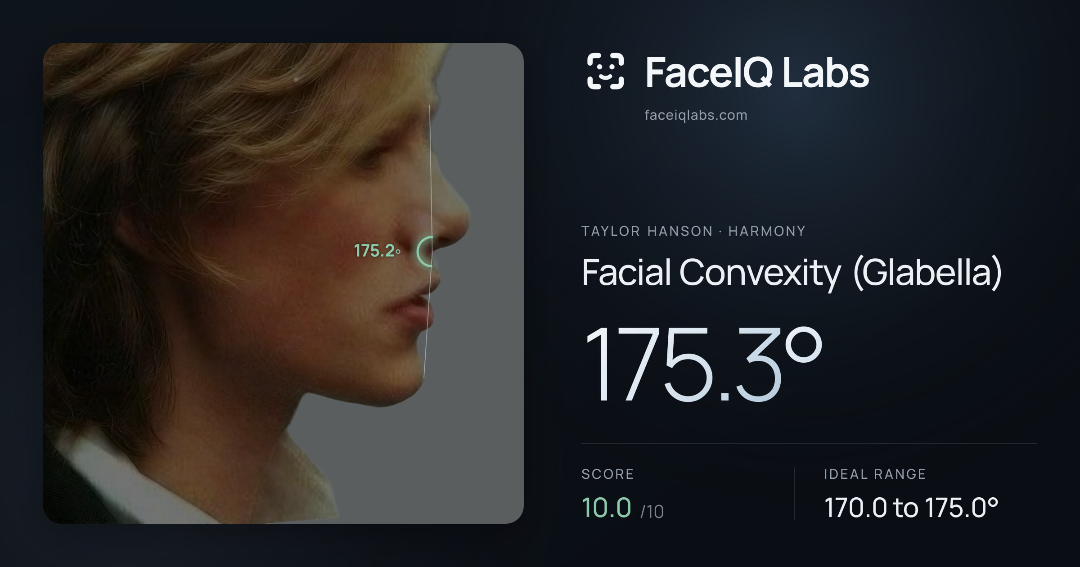Click the large 175.3° measurement value
The image size is (1080, 567).
[x=703, y=364]
